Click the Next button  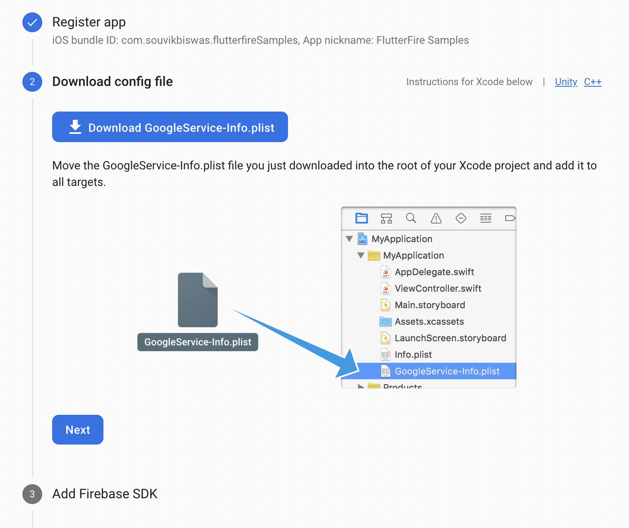coord(78,430)
